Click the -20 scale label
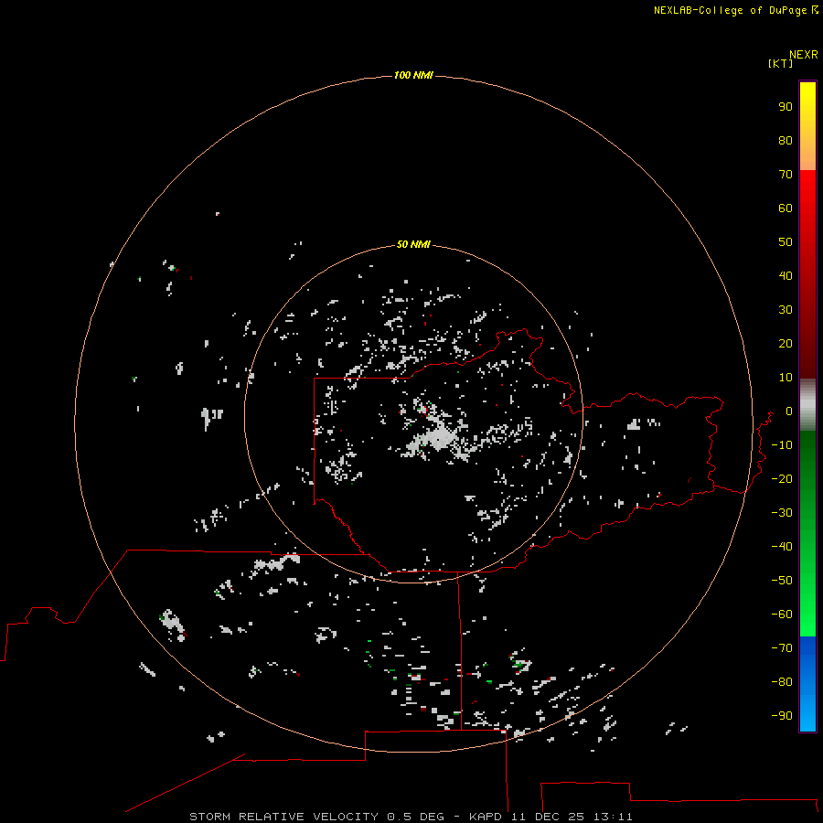Image resolution: width=823 pixels, height=823 pixels. pyautogui.click(x=782, y=478)
